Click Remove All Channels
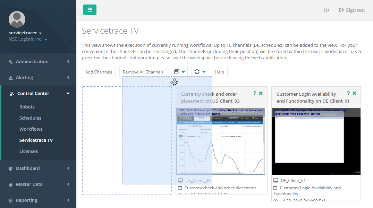 tap(143, 72)
